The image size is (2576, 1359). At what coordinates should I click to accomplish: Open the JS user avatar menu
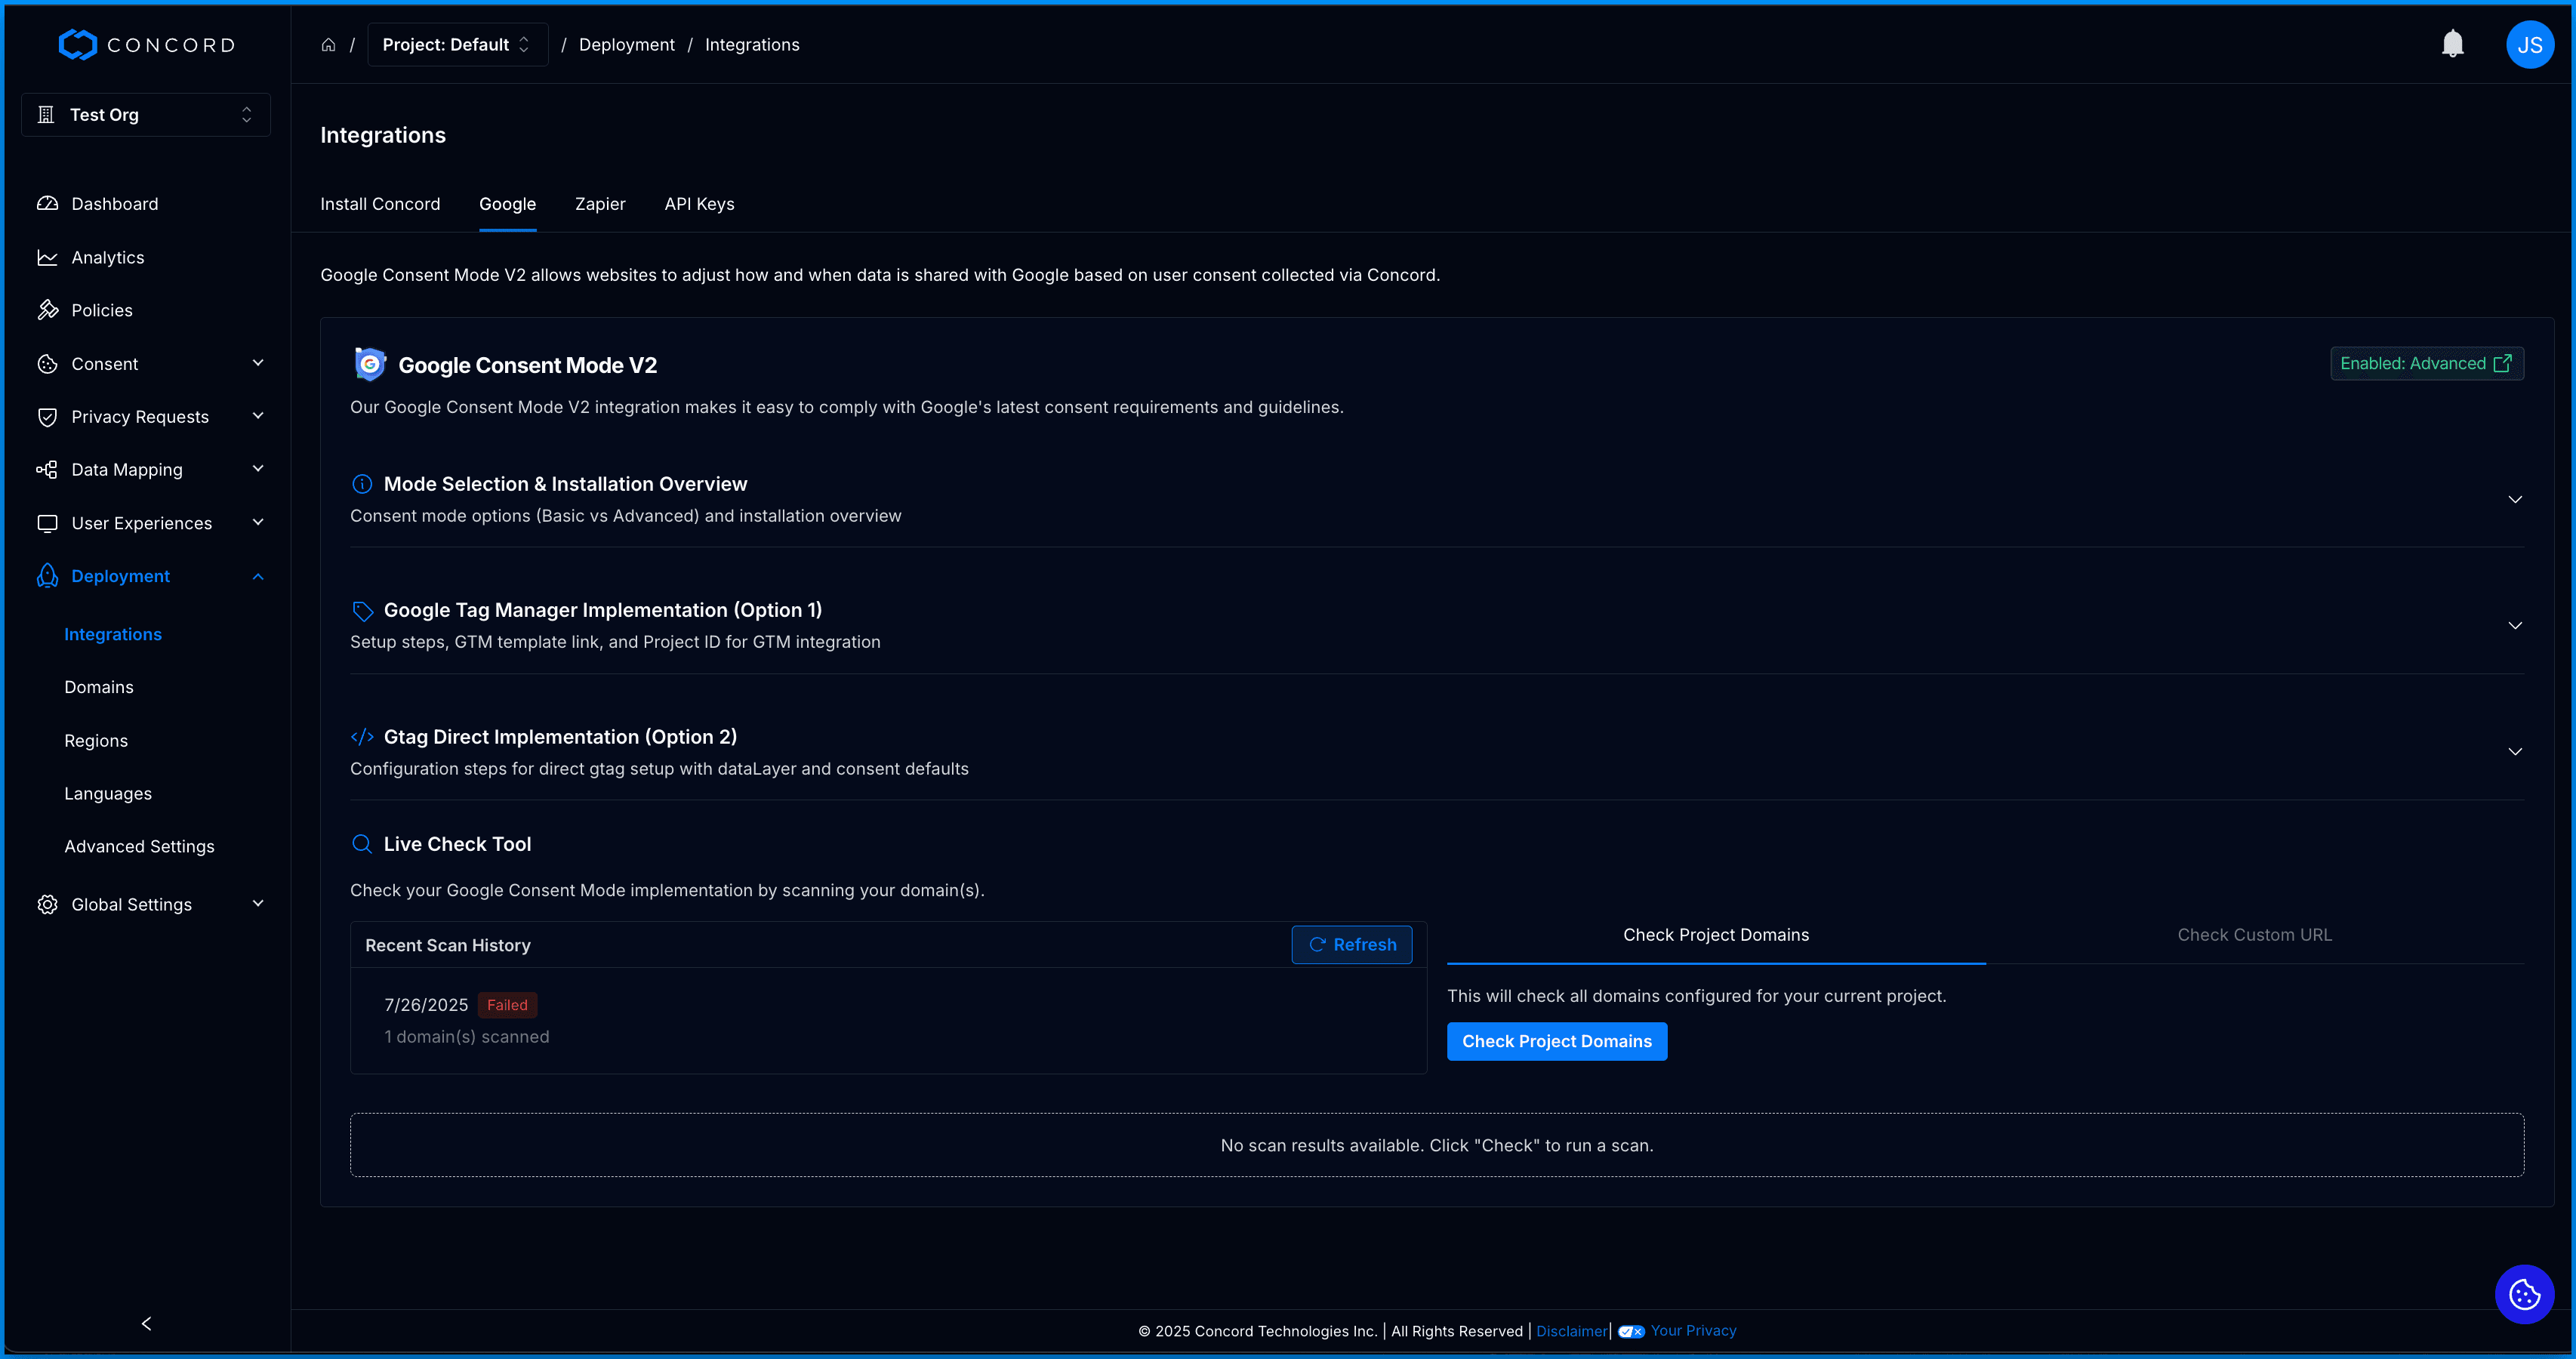point(2529,45)
